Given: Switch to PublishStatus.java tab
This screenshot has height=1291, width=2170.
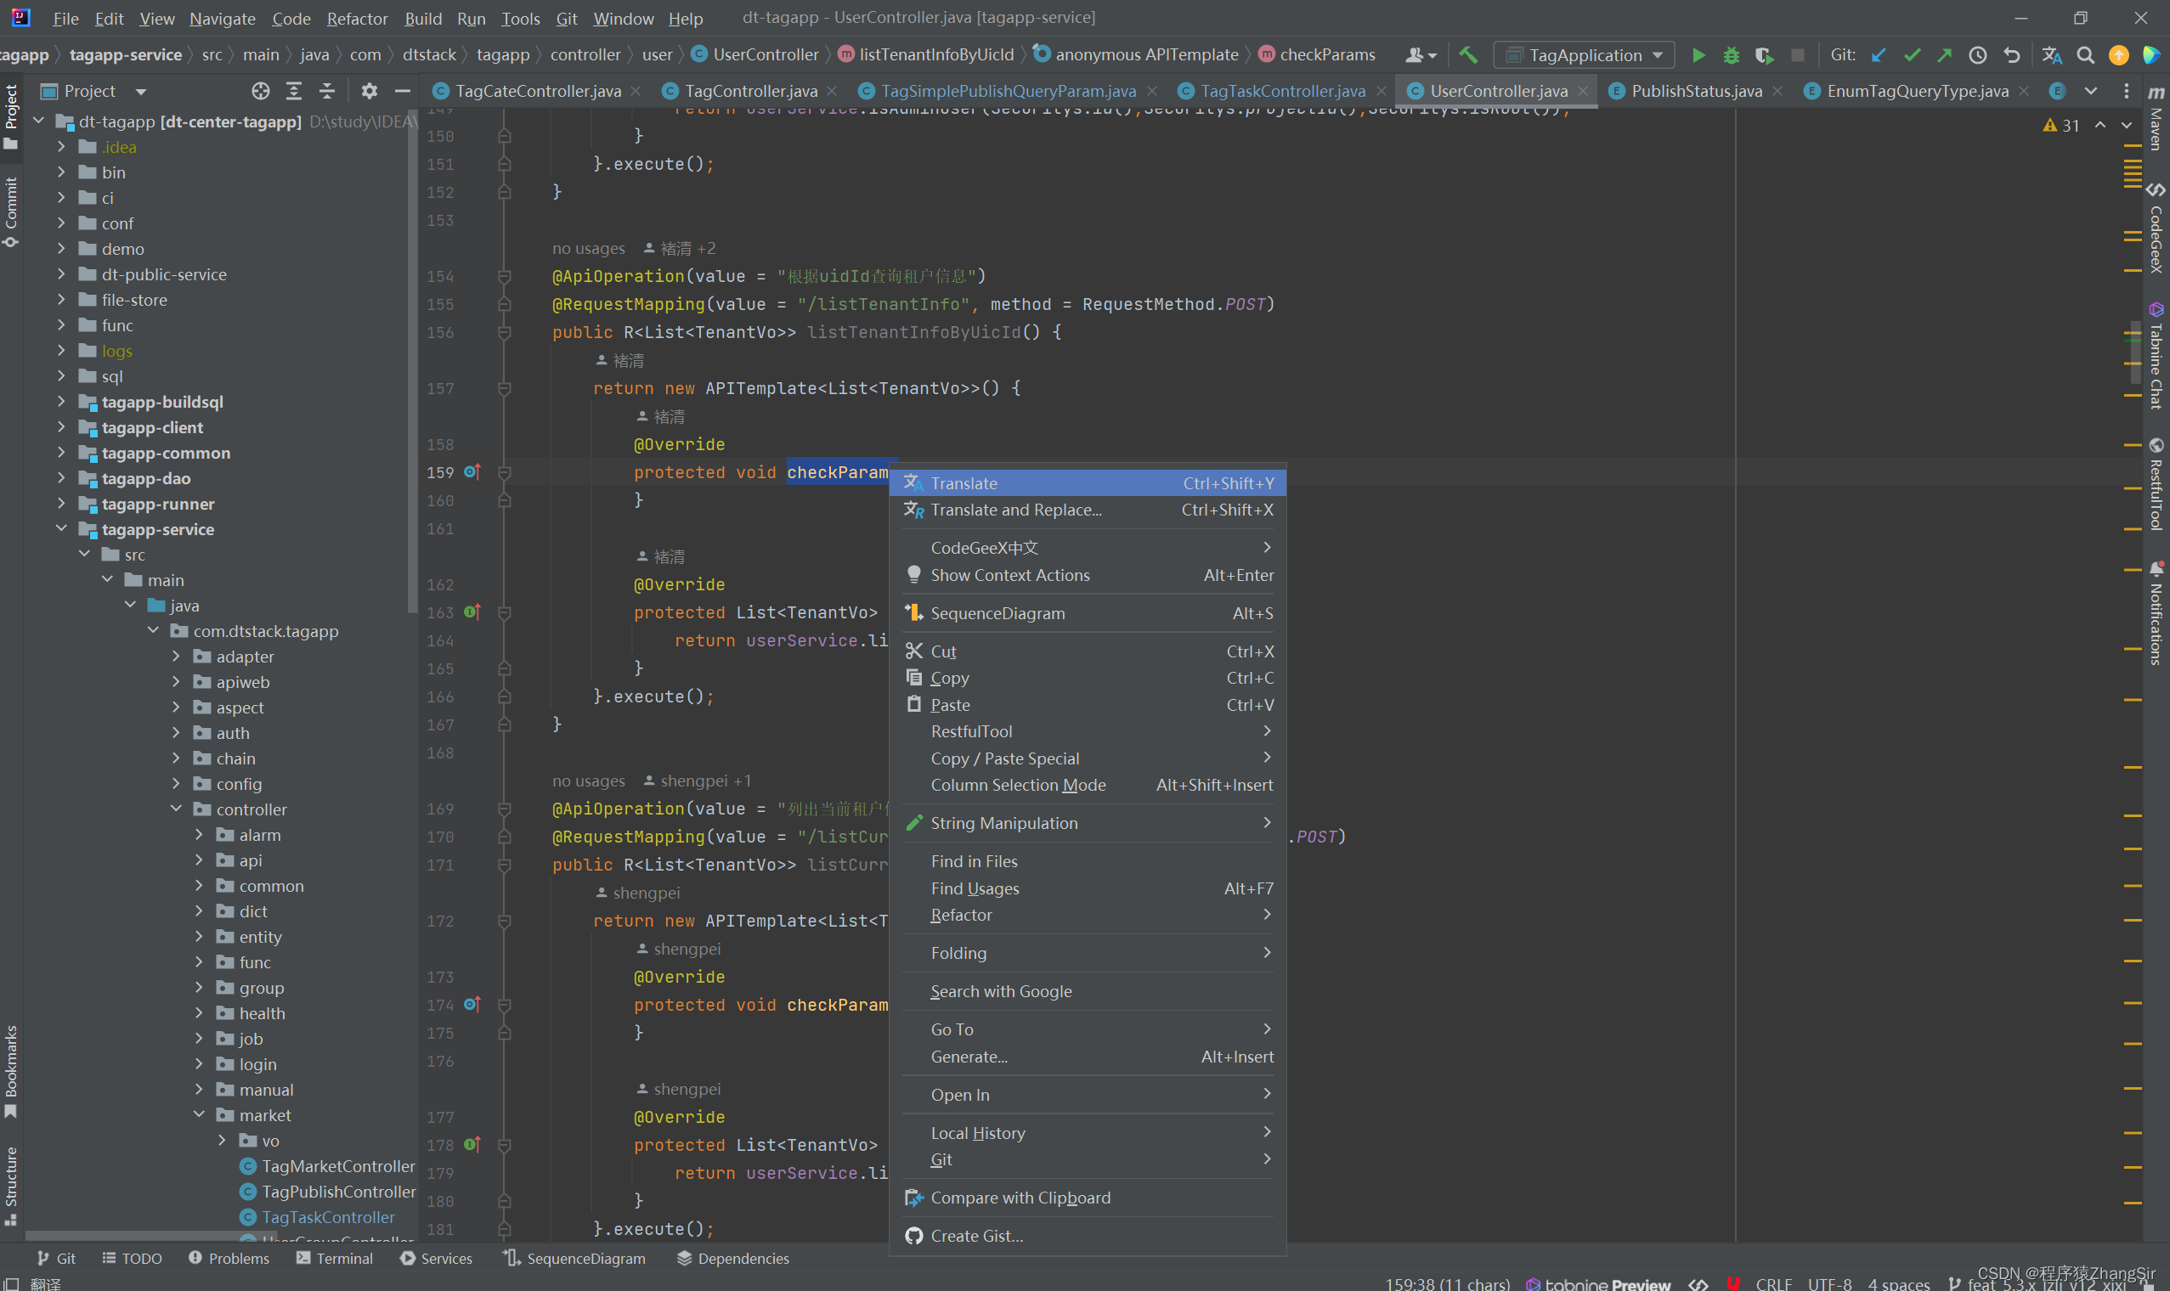Looking at the screenshot, I should tap(1696, 91).
